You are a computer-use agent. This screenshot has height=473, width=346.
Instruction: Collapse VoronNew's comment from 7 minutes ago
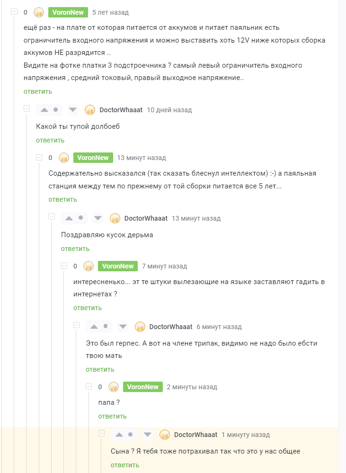point(64,266)
